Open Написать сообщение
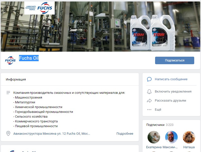The width and height of the screenshot is (201, 152). click(171, 79)
